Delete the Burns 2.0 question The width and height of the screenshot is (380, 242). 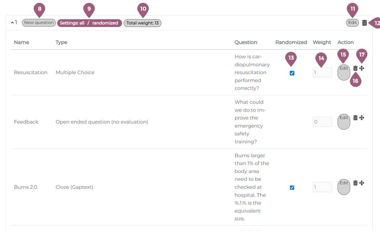click(x=355, y=183)
